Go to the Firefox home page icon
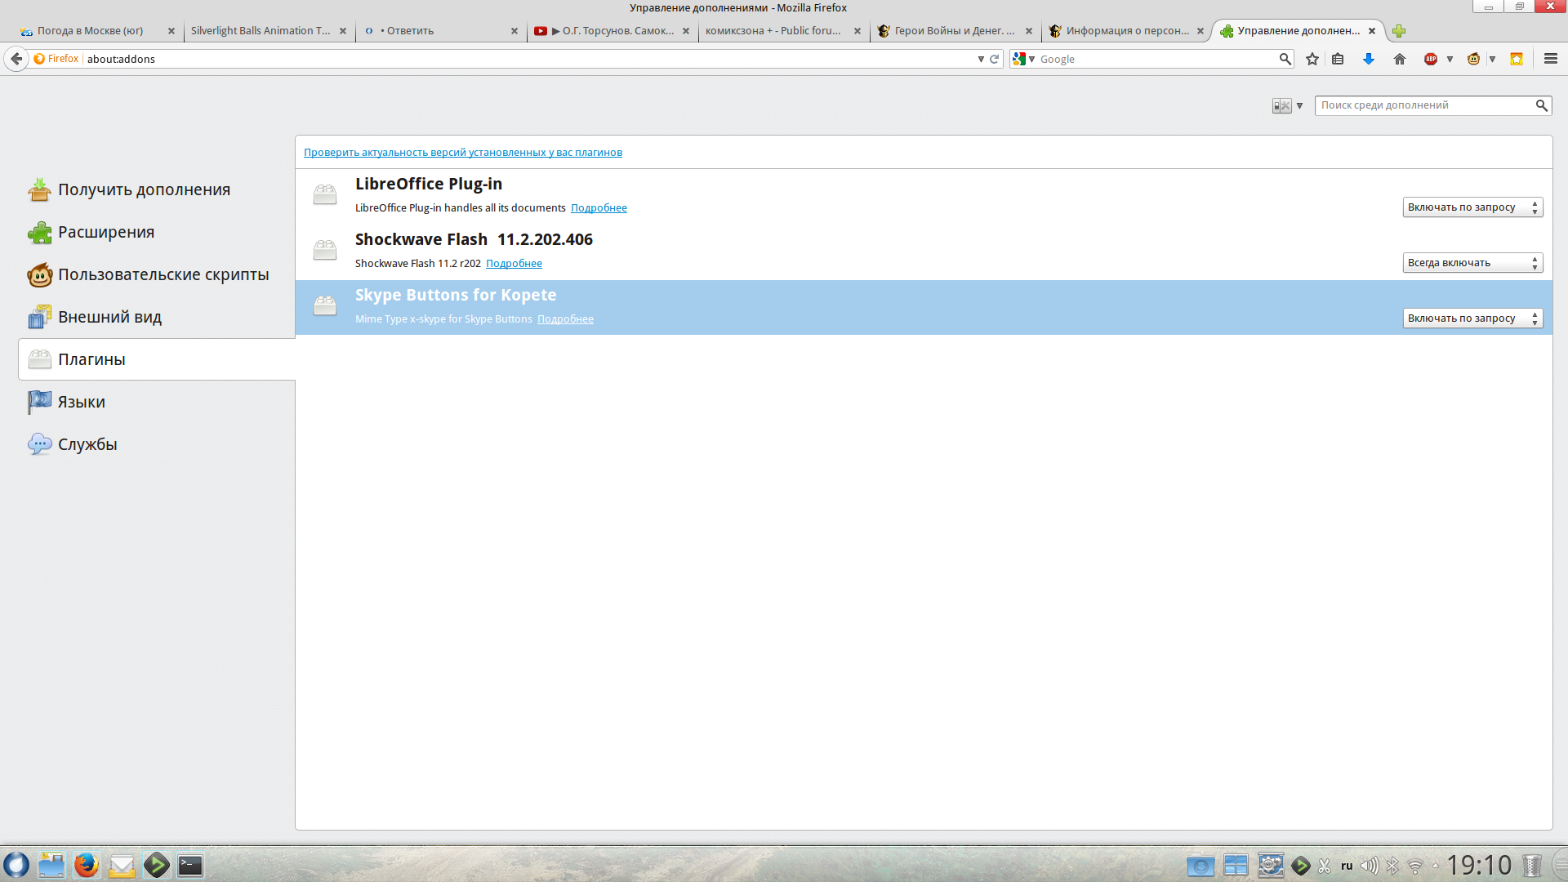This screenshot has height=882, width=1568. (x=1400, y=59)
